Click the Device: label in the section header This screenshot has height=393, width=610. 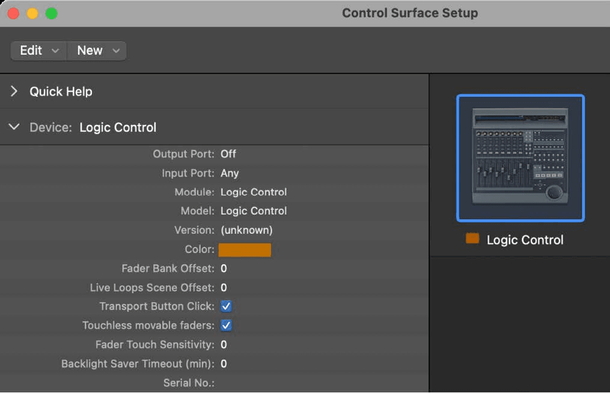[51, 127]
